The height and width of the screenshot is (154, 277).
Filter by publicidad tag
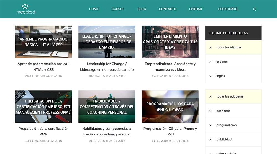(233, 139)
